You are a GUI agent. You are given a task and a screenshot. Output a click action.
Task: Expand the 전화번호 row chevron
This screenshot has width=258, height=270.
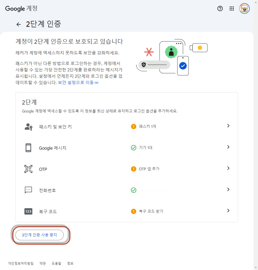coord(228,190)
